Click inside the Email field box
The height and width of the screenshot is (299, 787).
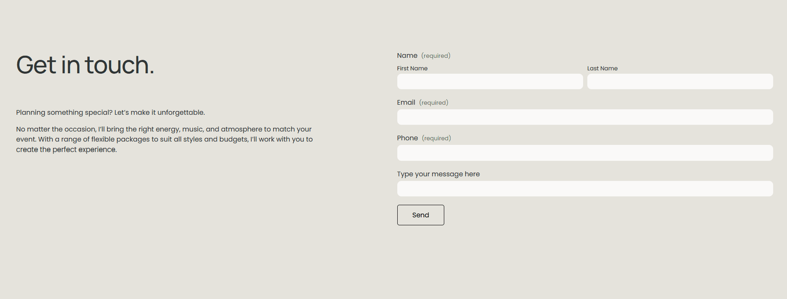(585, 117)
